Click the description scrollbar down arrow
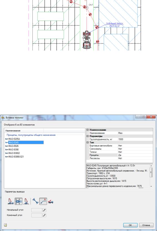The image size is (157, 231). pyautogui.click(x=151, y=186)
